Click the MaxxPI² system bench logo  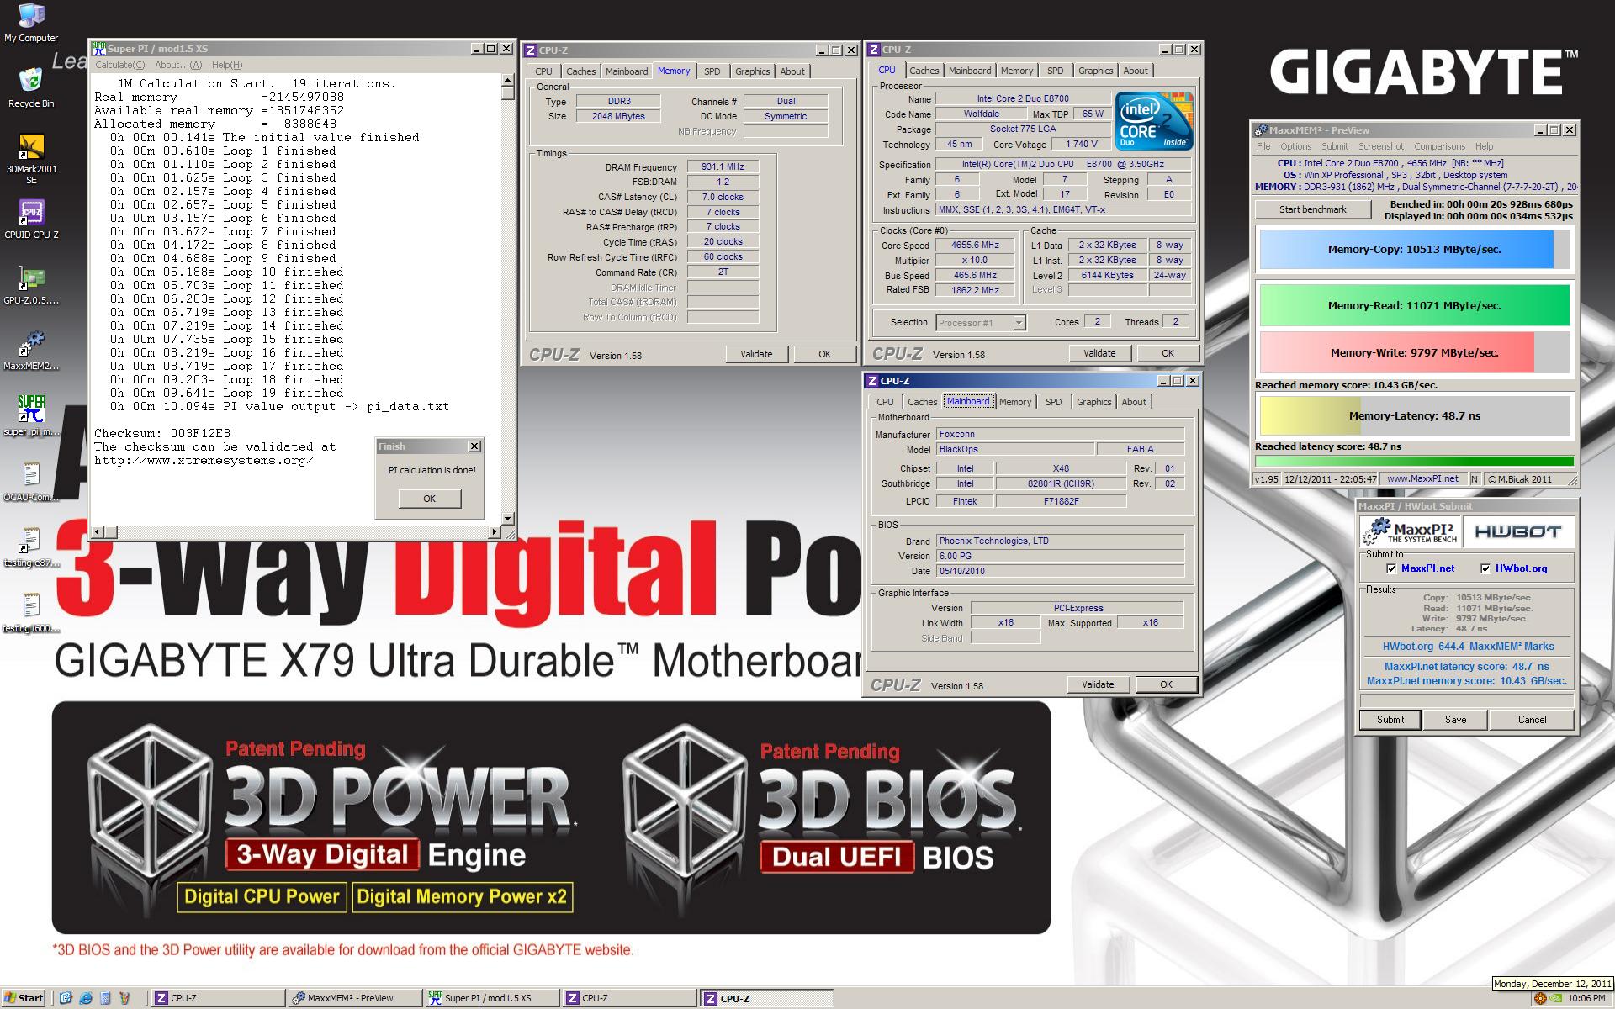pos(1410,531)
